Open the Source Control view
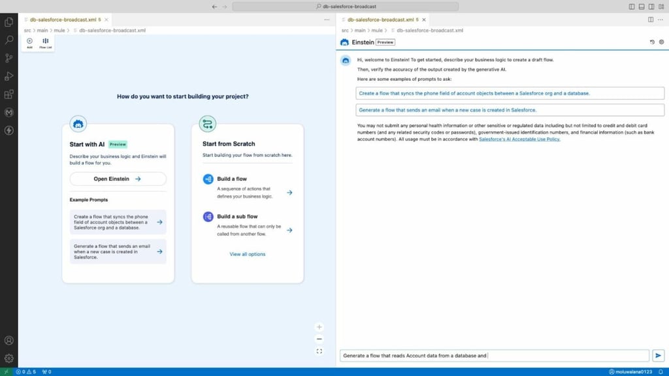Screen dimensions: 669x376 click(8, 58)
